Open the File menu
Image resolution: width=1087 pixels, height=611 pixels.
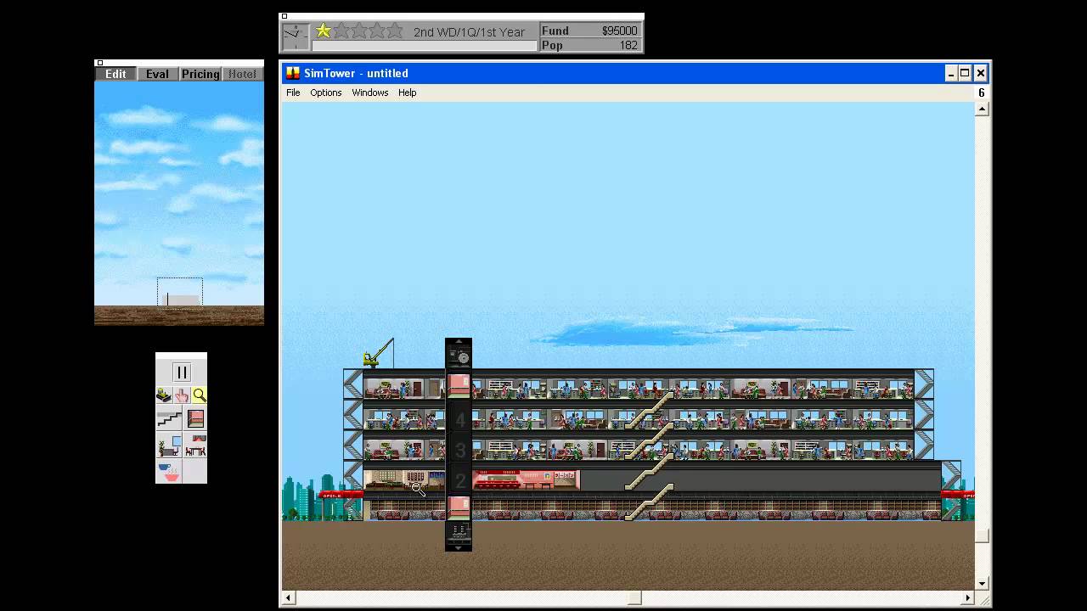point(293,92)
